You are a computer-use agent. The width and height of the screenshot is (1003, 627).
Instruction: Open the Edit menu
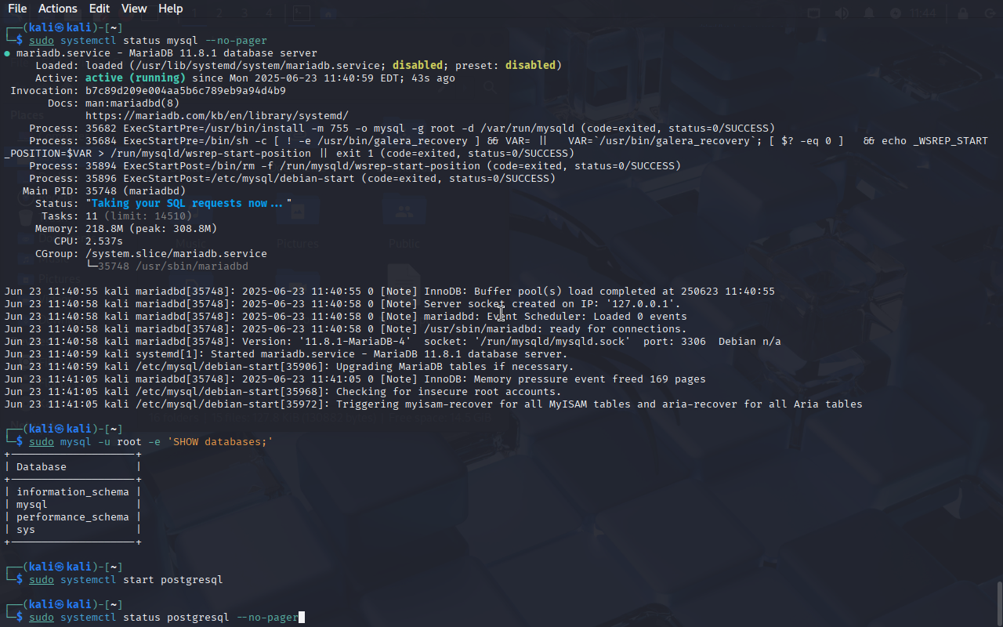click(x=100, y=9)
